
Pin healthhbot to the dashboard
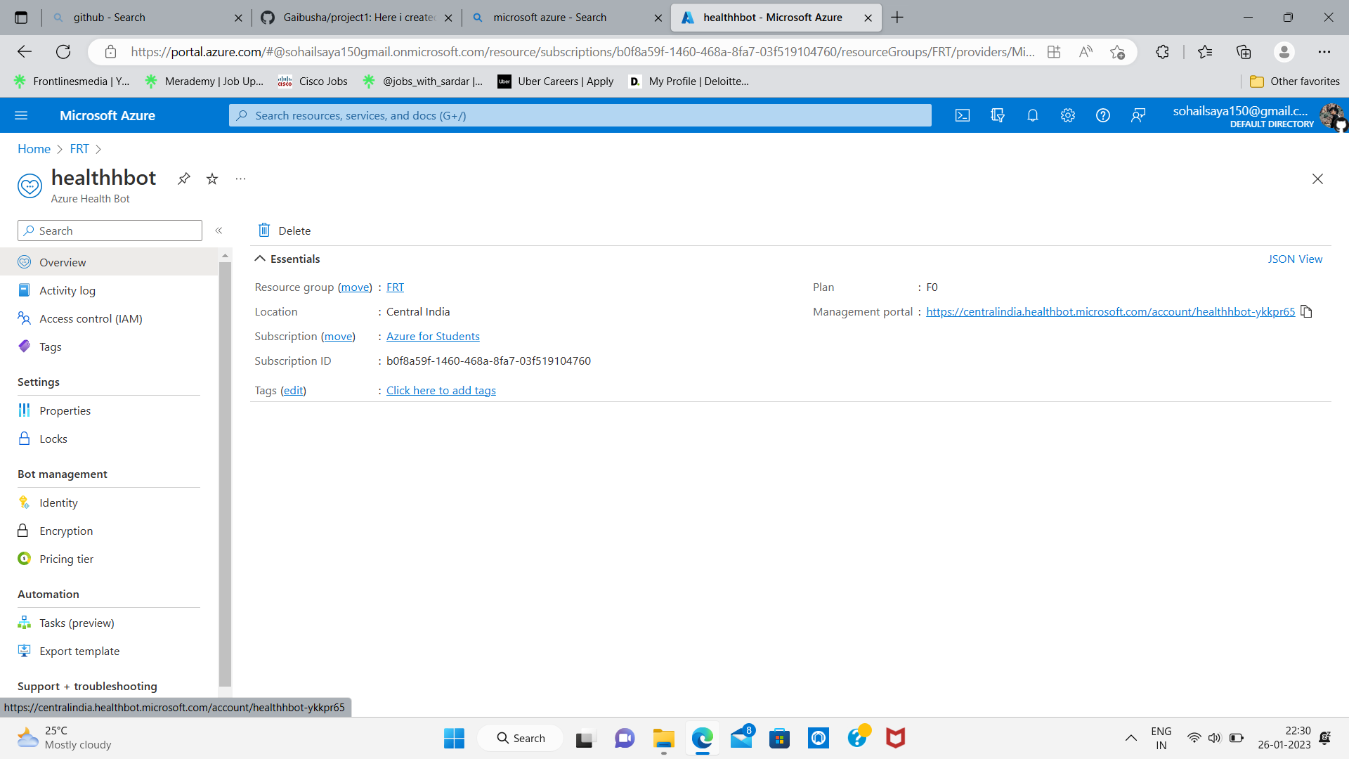click(x=184, y=179)
